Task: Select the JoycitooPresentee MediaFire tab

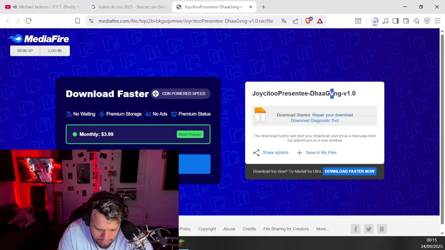Action: point(214,7)
